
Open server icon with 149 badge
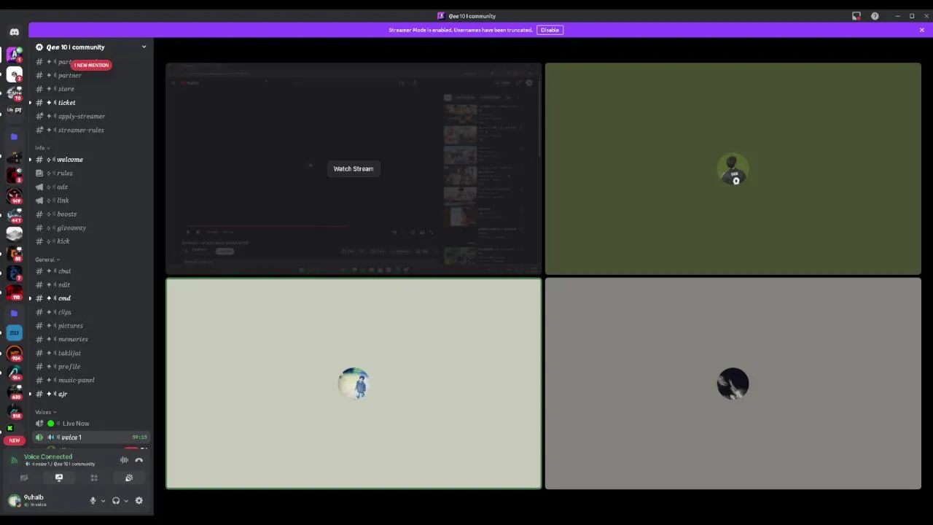tap(14, 195)
